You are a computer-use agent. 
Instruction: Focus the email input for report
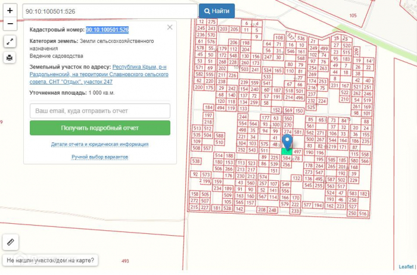100,111
